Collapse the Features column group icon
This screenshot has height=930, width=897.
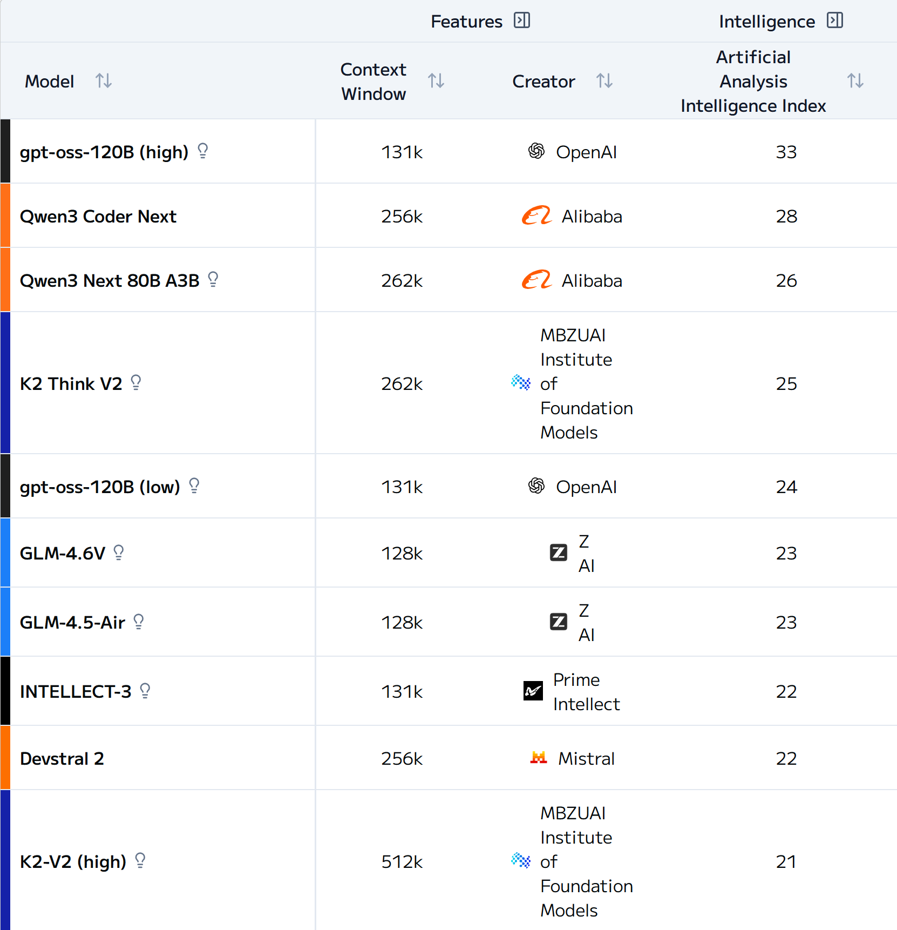[x=522, y=21]
